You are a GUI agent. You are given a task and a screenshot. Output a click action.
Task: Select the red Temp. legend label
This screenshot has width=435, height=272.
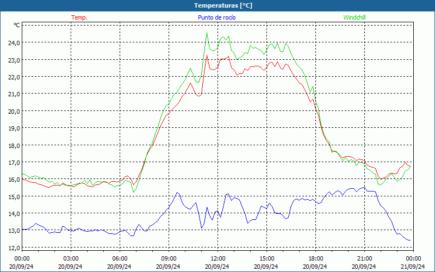pyautogui.click(x=79, y=17)
